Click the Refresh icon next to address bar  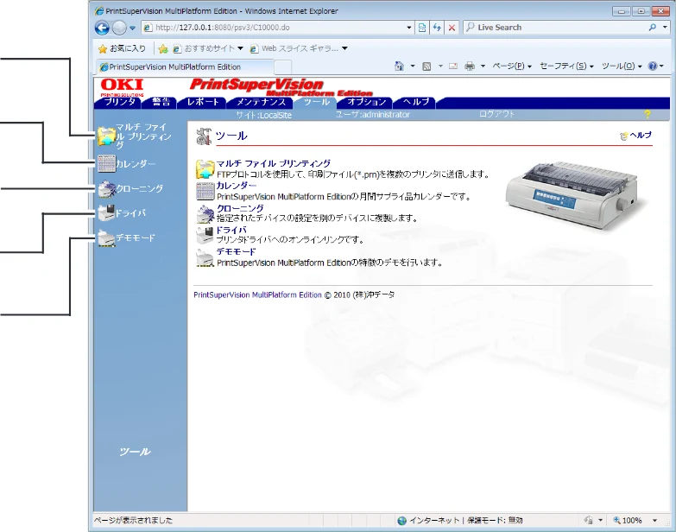pos(437,28)
